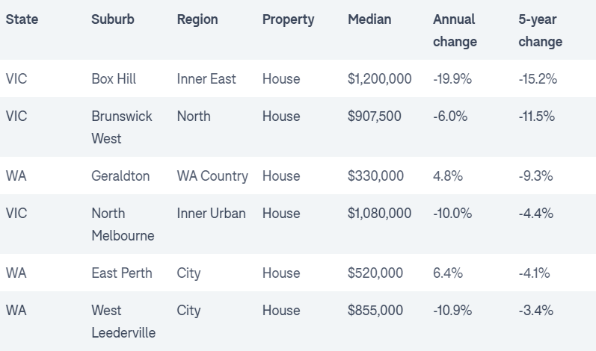
Task: Click the Geraldton suburb name
Action: (x=120, y=176)
